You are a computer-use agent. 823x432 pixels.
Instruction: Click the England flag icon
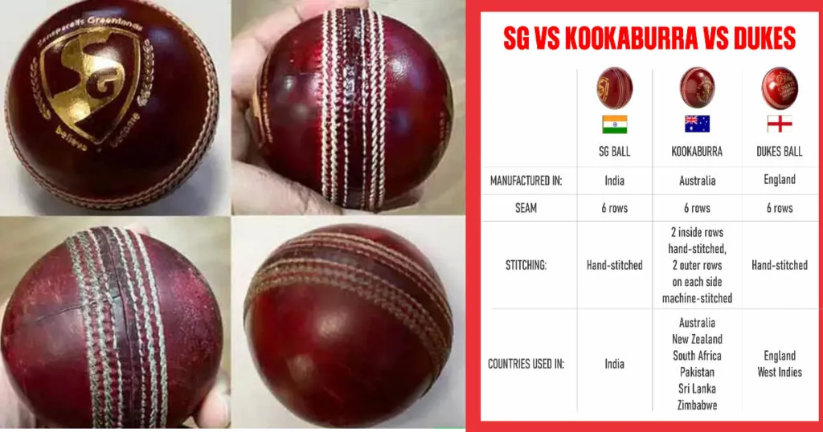point(780,124)
